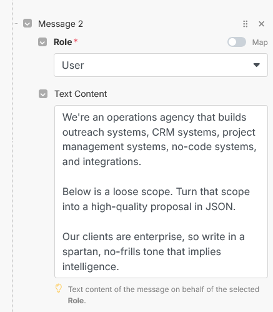
Task: Click the lightbulb hint icon
Action: click(59, 288)
